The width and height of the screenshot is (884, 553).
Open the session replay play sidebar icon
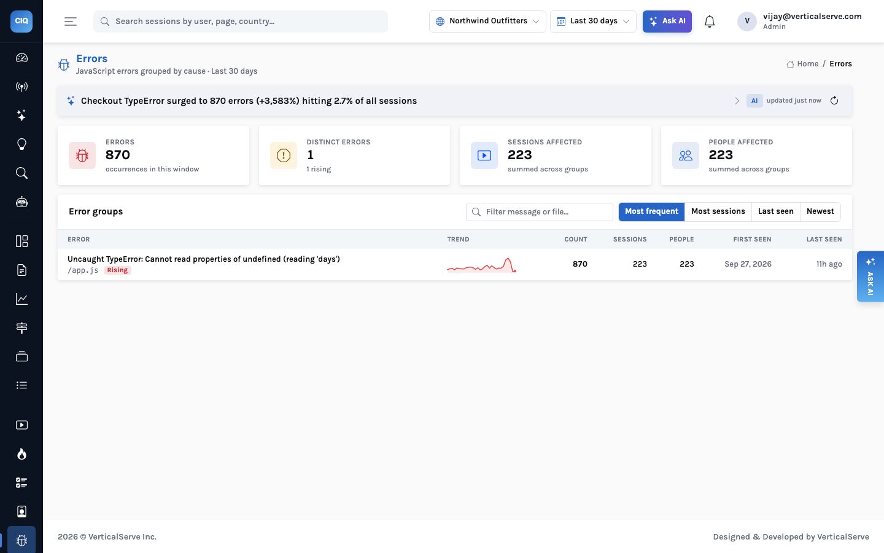click(21, 425)
